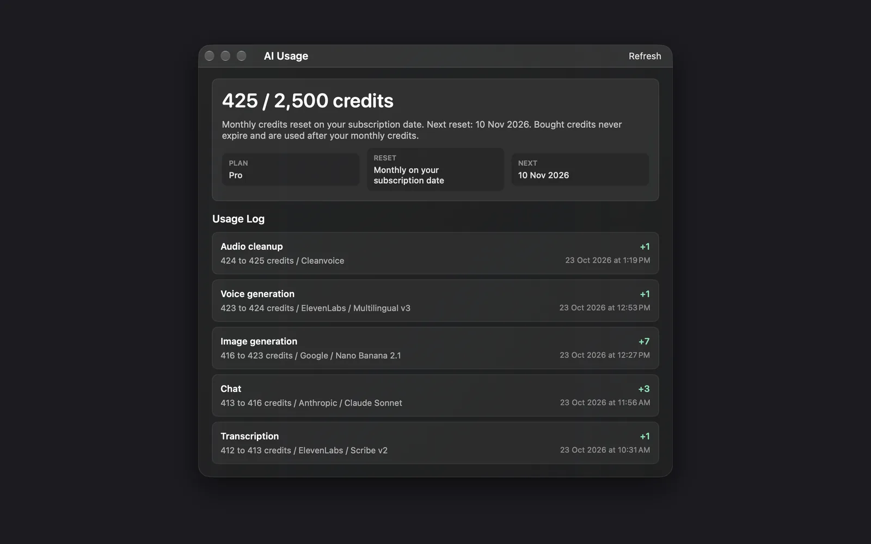This screenshot has width=871, height=544.
Task: Click "416 to 423 credits / Google / Nano Banana 2.1"
Action: (x=310, y=355)
